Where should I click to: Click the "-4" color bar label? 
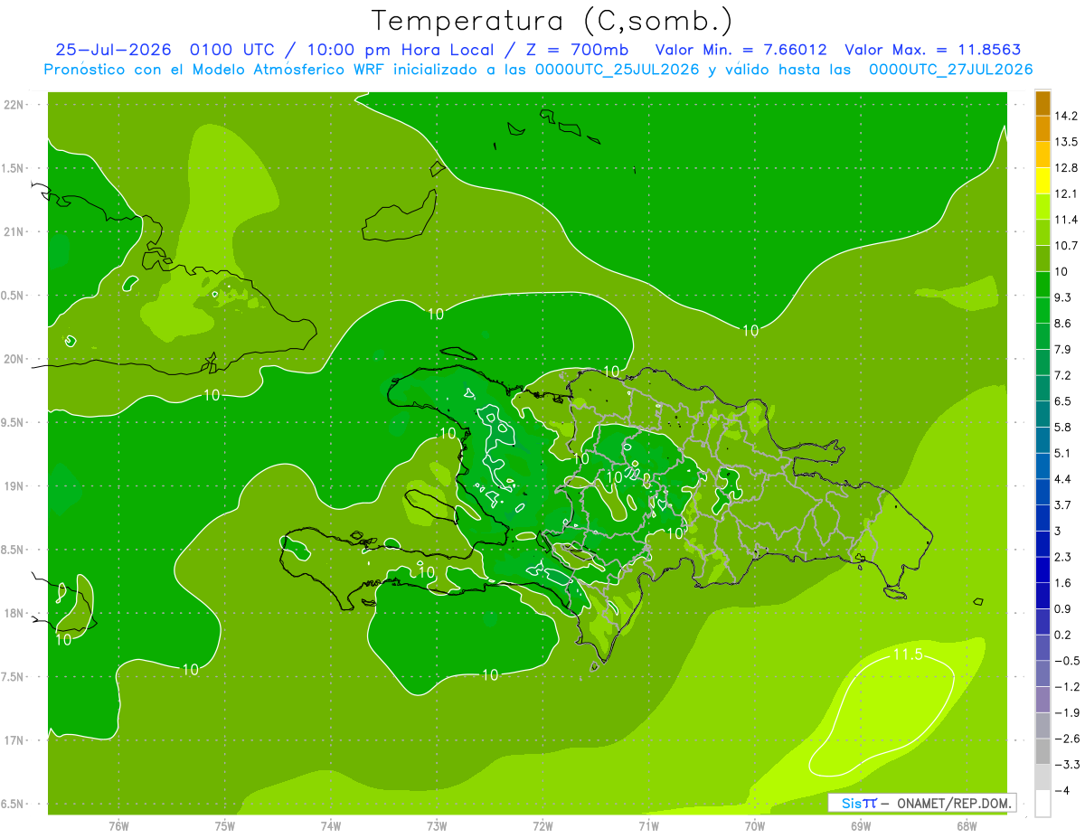1062,791
